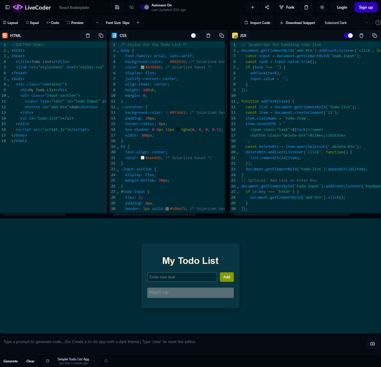Screen dimensions: 381x367
Task: Click the Enter new task input
Action: 182,277
